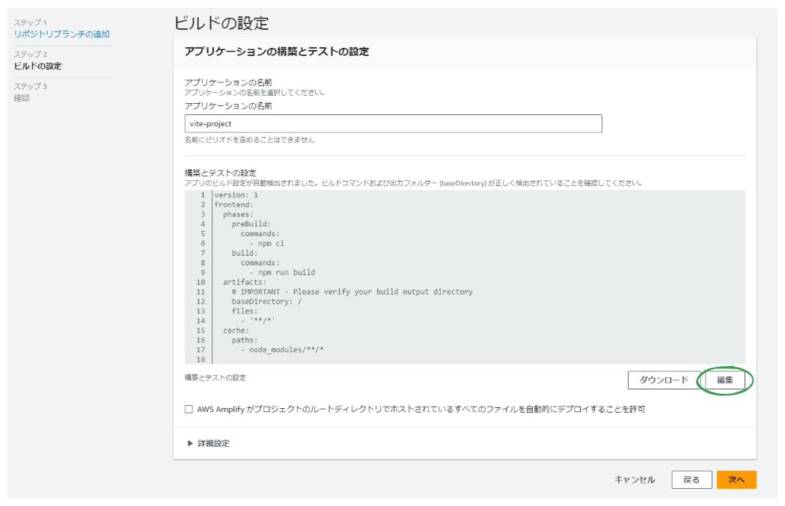Click the ビルドの設定 page title
The height and width of the screenshot is (506, 785).
pos(222,23)
